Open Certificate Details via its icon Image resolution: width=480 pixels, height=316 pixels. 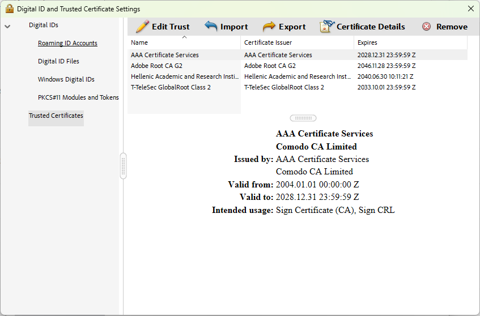tap(327, 27)
